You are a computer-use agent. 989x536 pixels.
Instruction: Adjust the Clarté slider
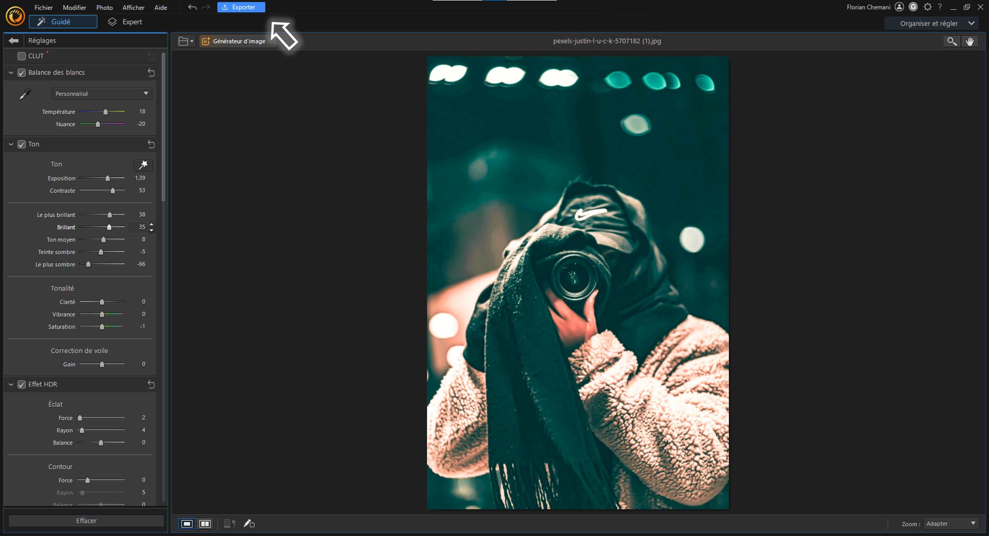click(x=102, y=302)
